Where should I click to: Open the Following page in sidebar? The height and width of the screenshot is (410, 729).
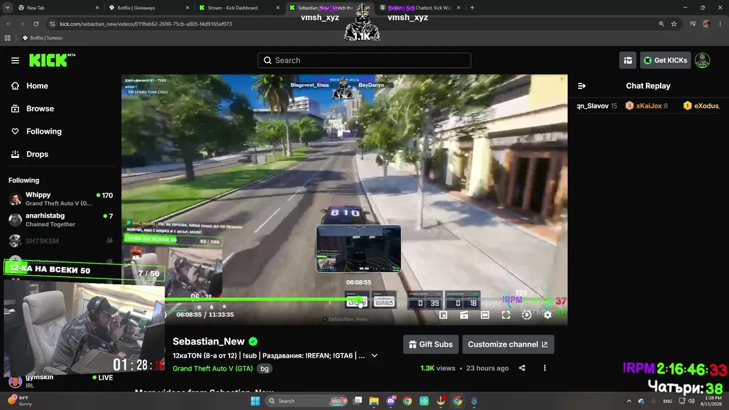point(44,132)
